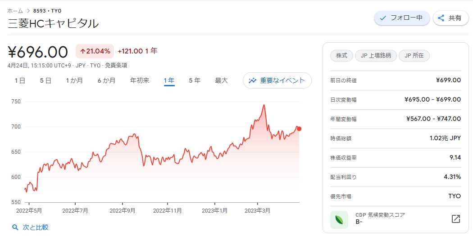Viewport: 473px width, 236px height.
Task: Click the 株式 tag chip
Action: coord(342,56)
